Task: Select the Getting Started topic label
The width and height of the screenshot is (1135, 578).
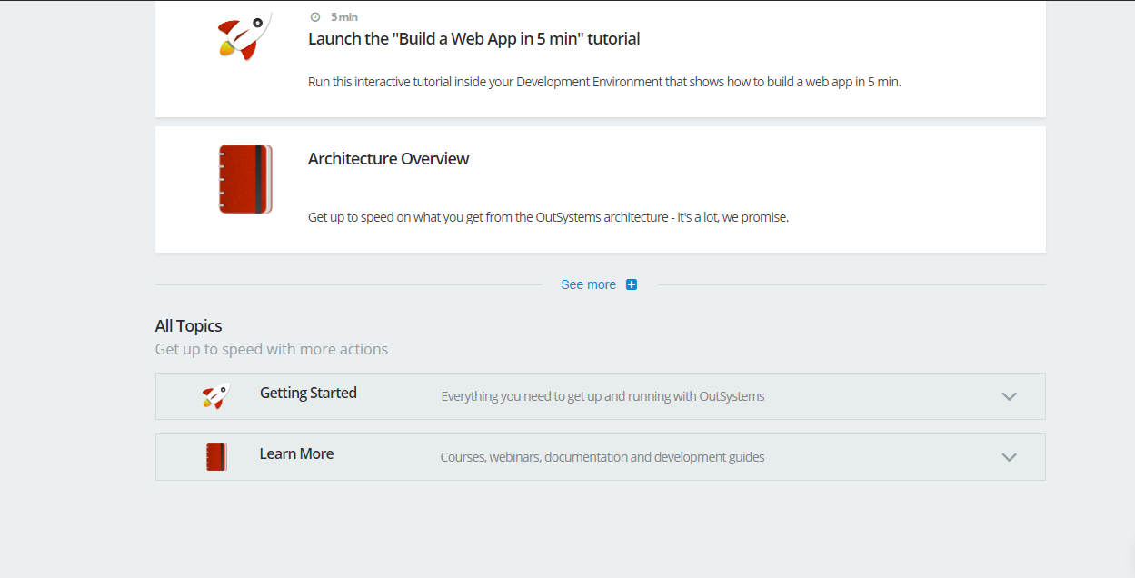Action: click(308, 394)
